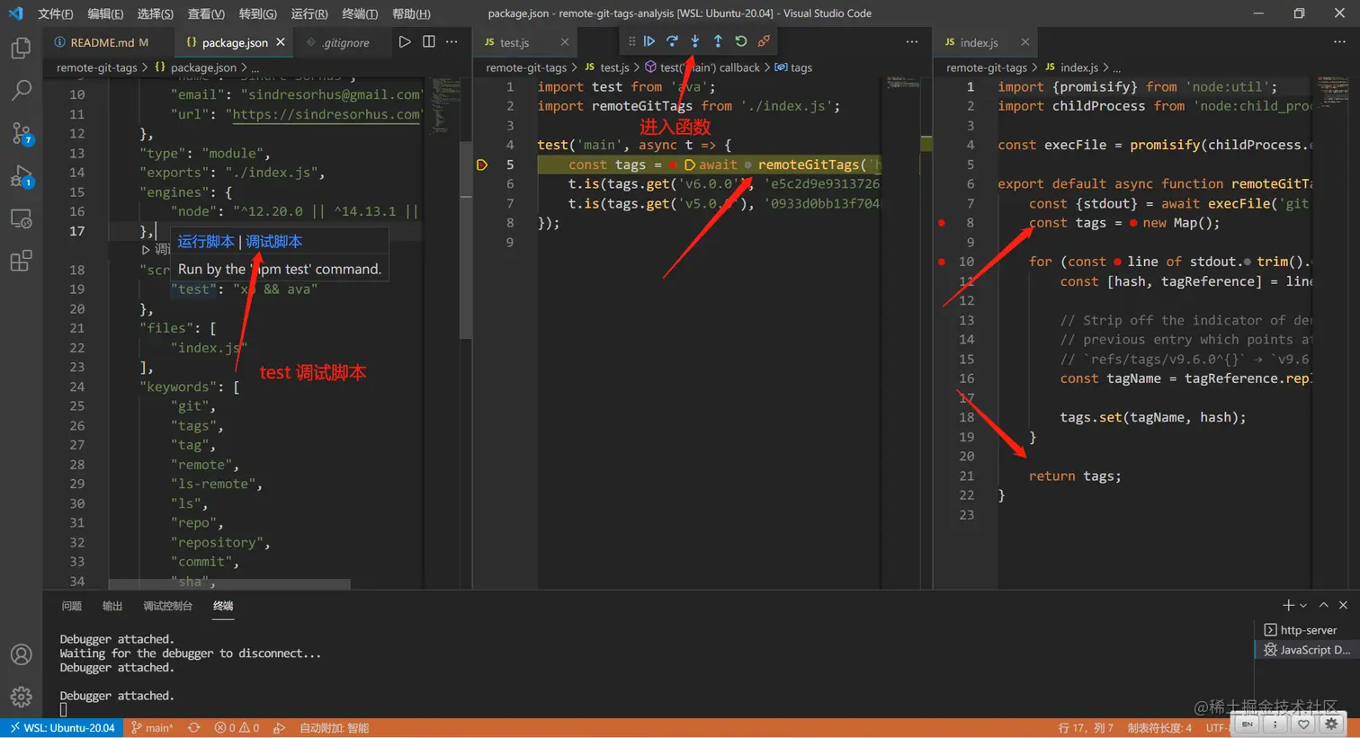The width and height of the screenshot is (1360, 738).
Task: Open the Explorer view in activity bar
Action: point(21,48)
